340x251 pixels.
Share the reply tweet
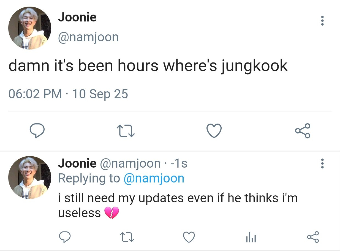[x=313, y=237]
